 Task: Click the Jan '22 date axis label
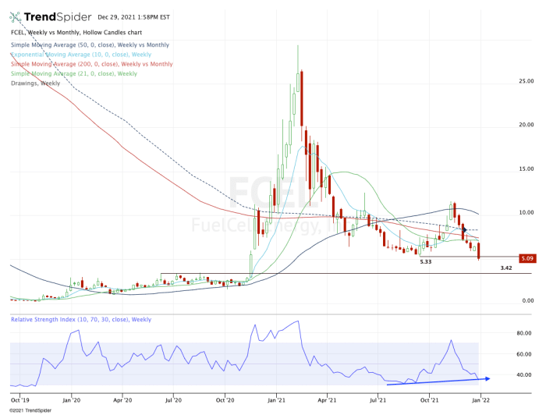pyautogui.click(x=480, y=400)
